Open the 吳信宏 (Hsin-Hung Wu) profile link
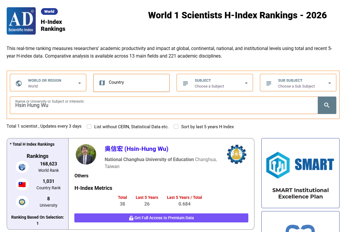Viewport: 343px width, 232px height. click(x=137, y=149)
